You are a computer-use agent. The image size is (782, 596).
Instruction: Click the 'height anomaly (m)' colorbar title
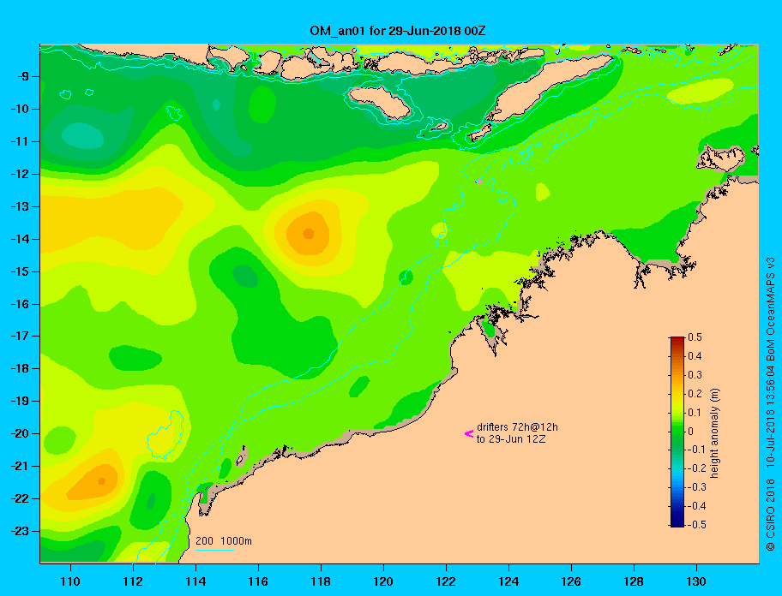[714, 433]
